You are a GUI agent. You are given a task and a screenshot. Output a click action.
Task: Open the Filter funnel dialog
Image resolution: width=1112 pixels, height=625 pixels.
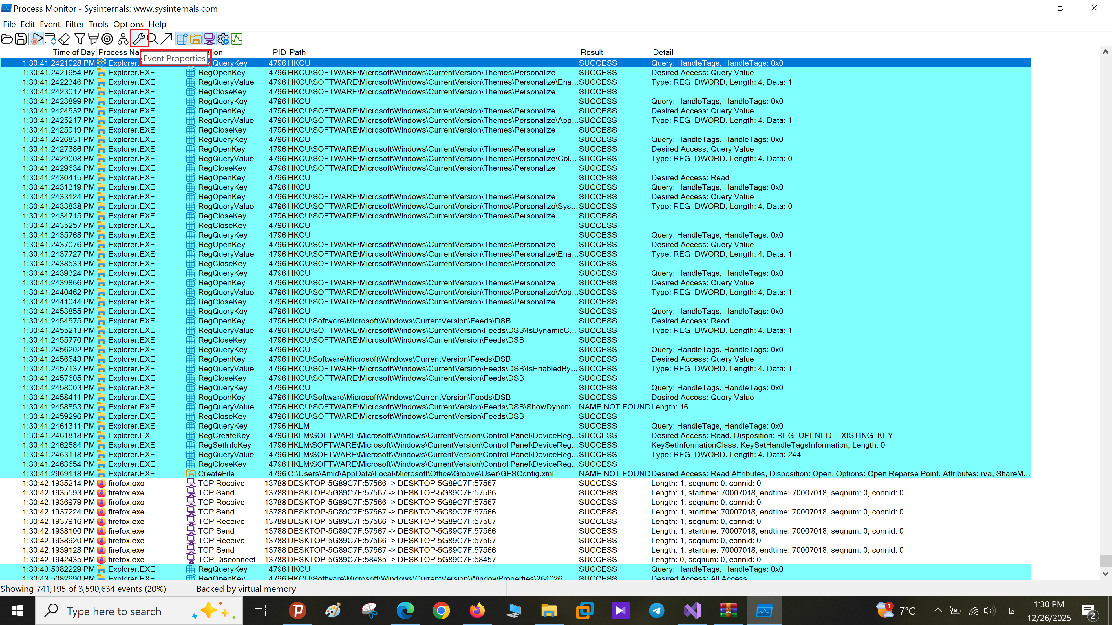tap(79, 39)
